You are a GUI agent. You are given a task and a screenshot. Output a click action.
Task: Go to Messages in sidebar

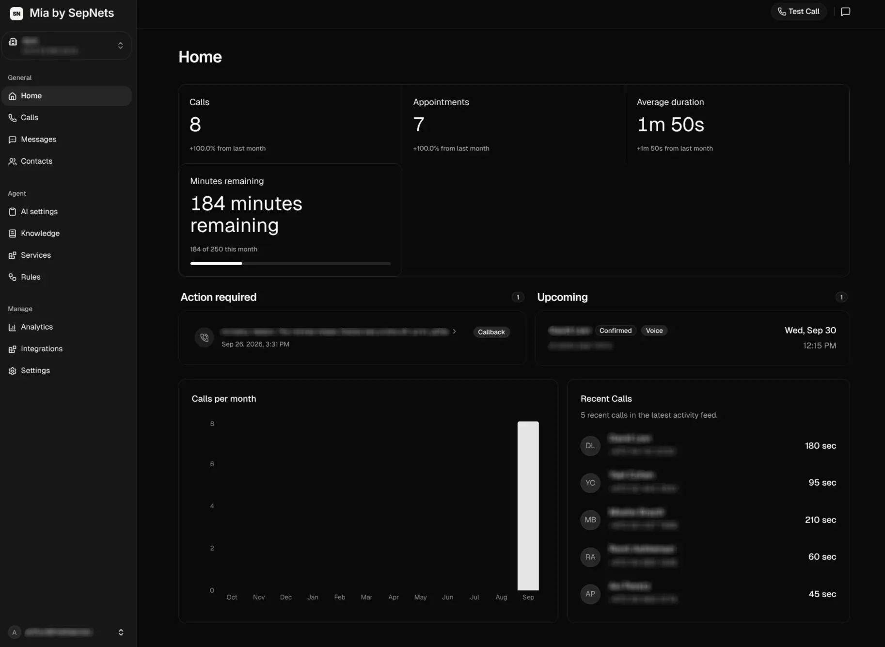(x=67, y=140)
